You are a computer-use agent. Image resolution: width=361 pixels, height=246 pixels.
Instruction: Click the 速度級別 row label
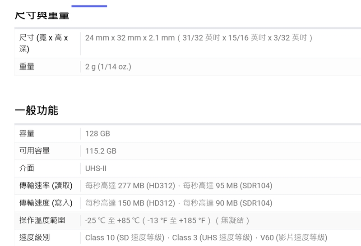pyautogui.click(x=34, y=237)
